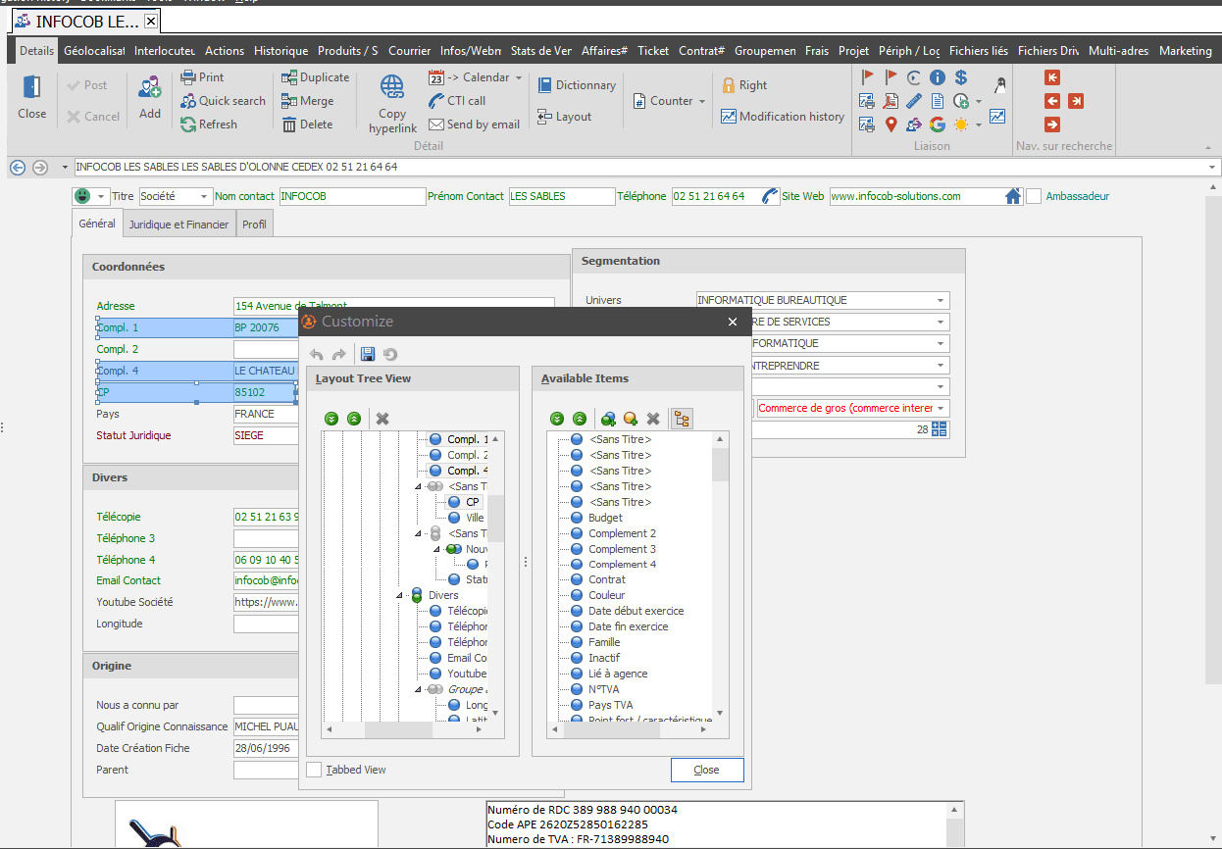Click the plus/minus stepper beside 28
1222x849 pixels.
pyautogui.click(x=939, y=429)
